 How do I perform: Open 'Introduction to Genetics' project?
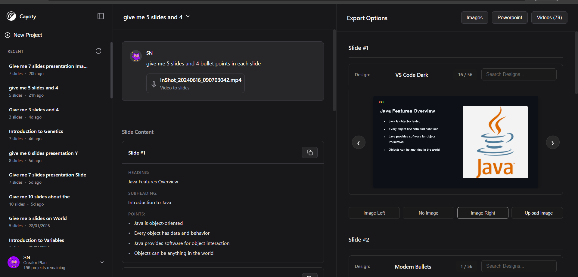[x=36, y=135]
